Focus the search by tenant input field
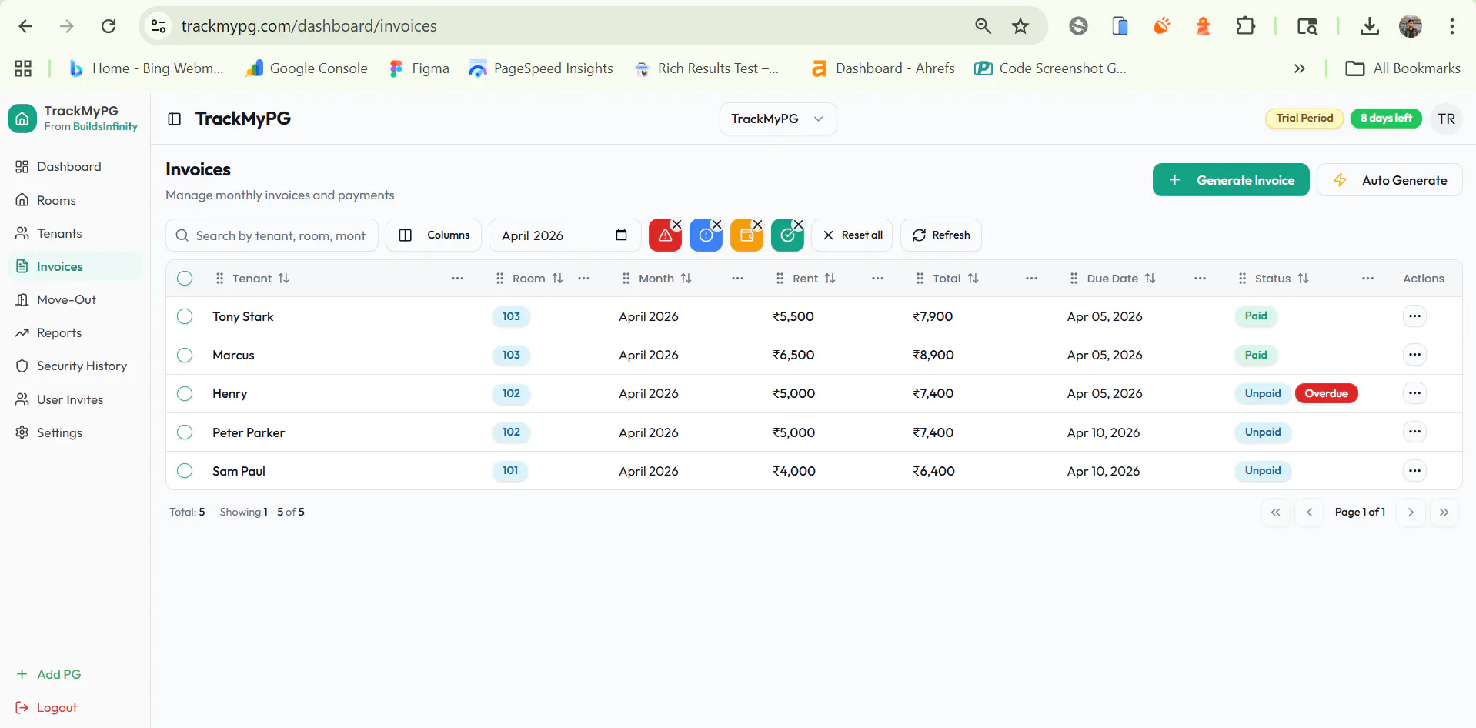1476x728 pixels. (272, 235)
